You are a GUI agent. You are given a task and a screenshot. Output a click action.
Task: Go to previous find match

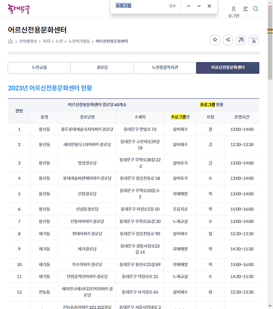pyautogui.click(x=189, y=6)
